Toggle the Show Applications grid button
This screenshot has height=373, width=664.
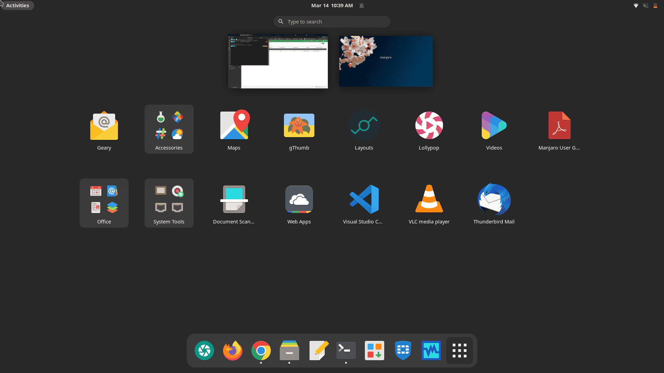(x=459, y=351)
